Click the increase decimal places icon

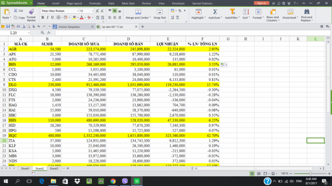click(x=173, y=18)
